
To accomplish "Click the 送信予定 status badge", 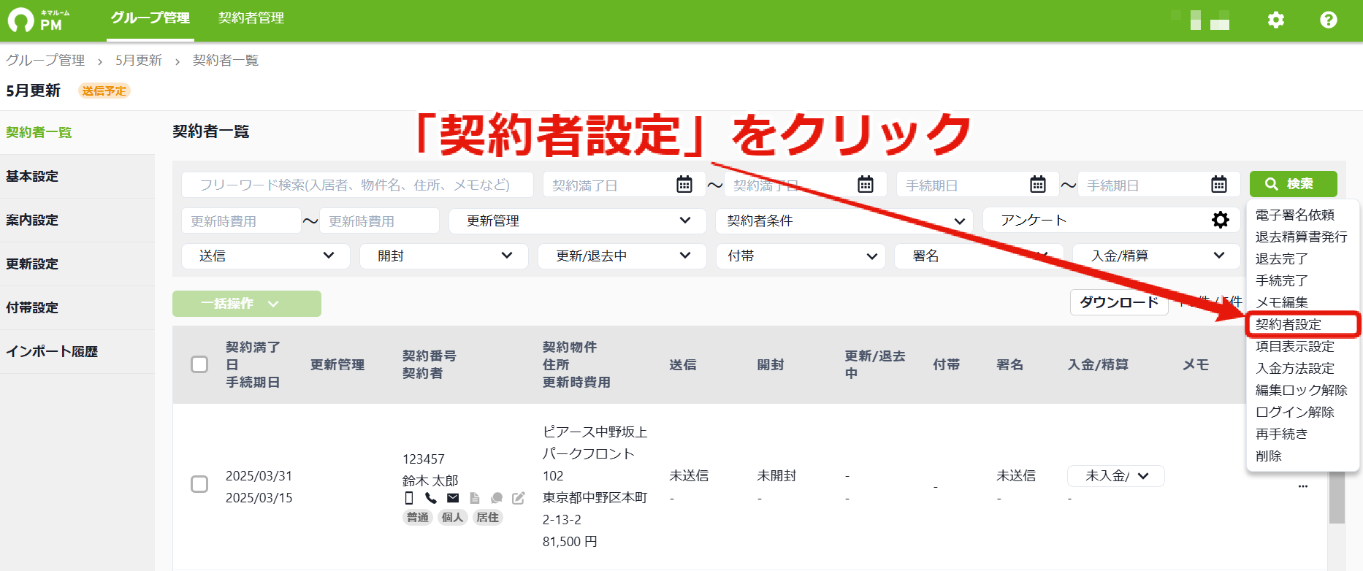I will click(x=104, y=91).
